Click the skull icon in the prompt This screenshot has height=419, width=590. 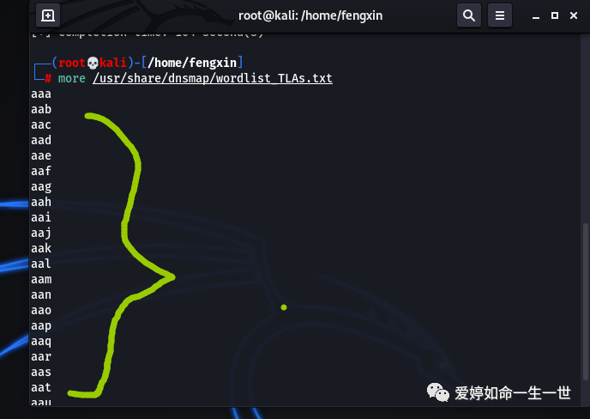click(93, 63)
